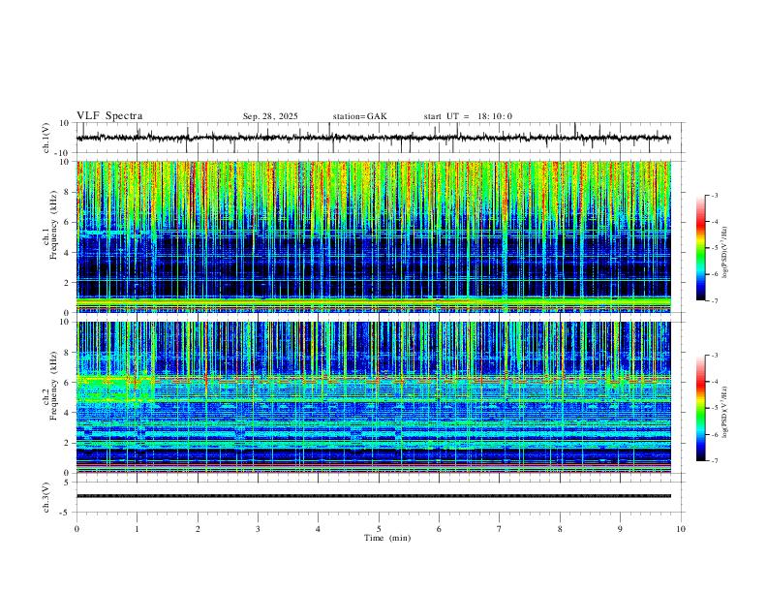Click the "VLF Spectra" plot title
This screenshot has width=767, height=593.
coord(109,116)
